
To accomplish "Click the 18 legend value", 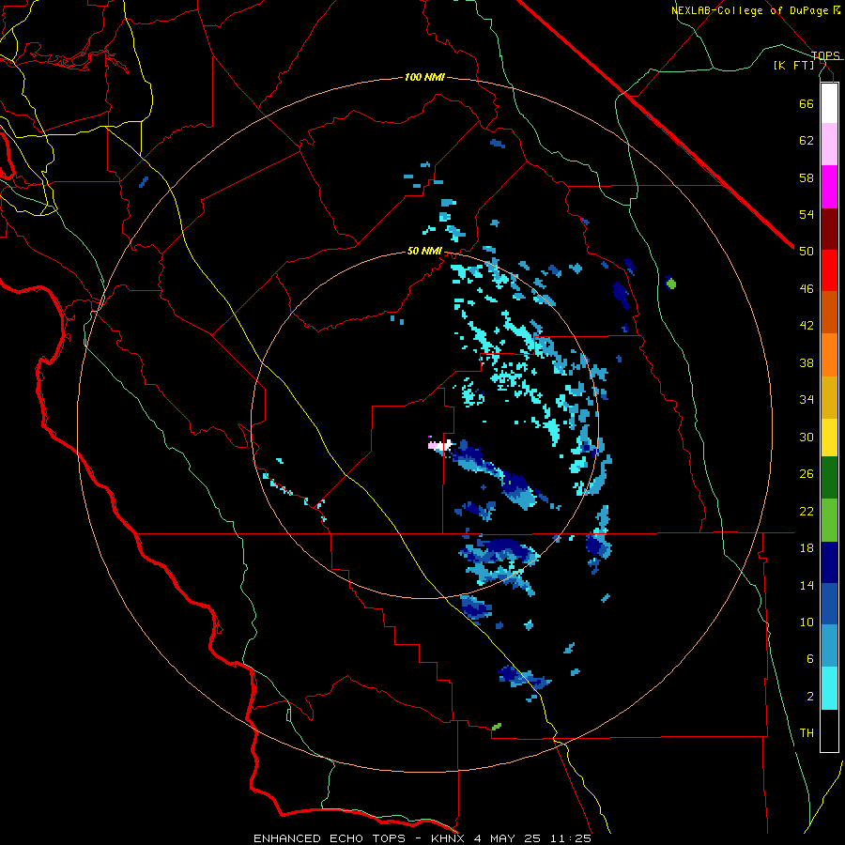I will pyautogui.click(x=807, y=548).
